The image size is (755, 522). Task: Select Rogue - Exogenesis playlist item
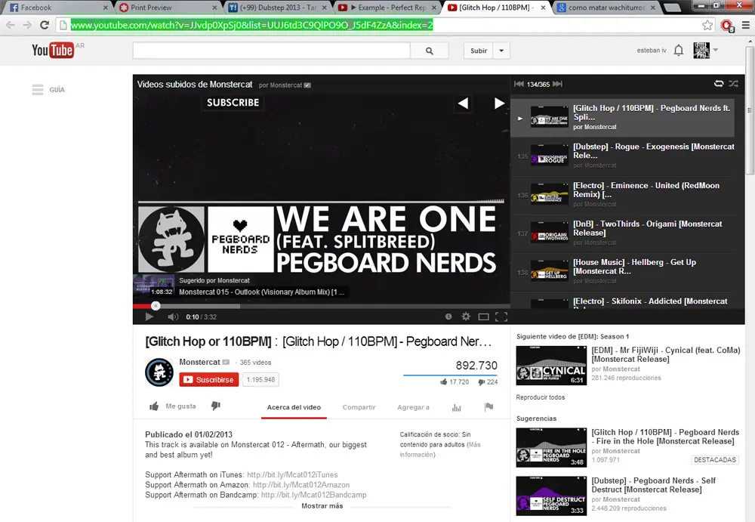623,156
